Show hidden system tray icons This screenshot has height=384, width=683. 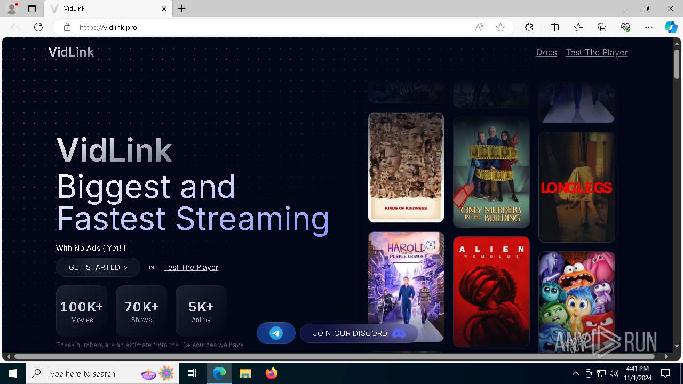tap(575, 373)
